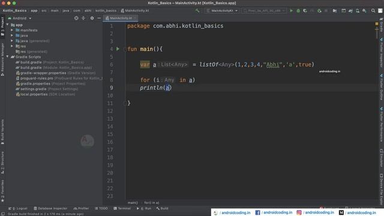The height and width of the screenshot is (216, 384).
Task: Open the MainActivityKt run configuration dropdown
Action: coord(222,11)
